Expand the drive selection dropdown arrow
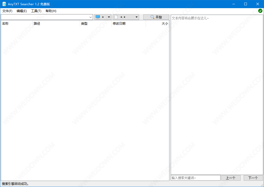264x187 pixels. click(109, 17)
